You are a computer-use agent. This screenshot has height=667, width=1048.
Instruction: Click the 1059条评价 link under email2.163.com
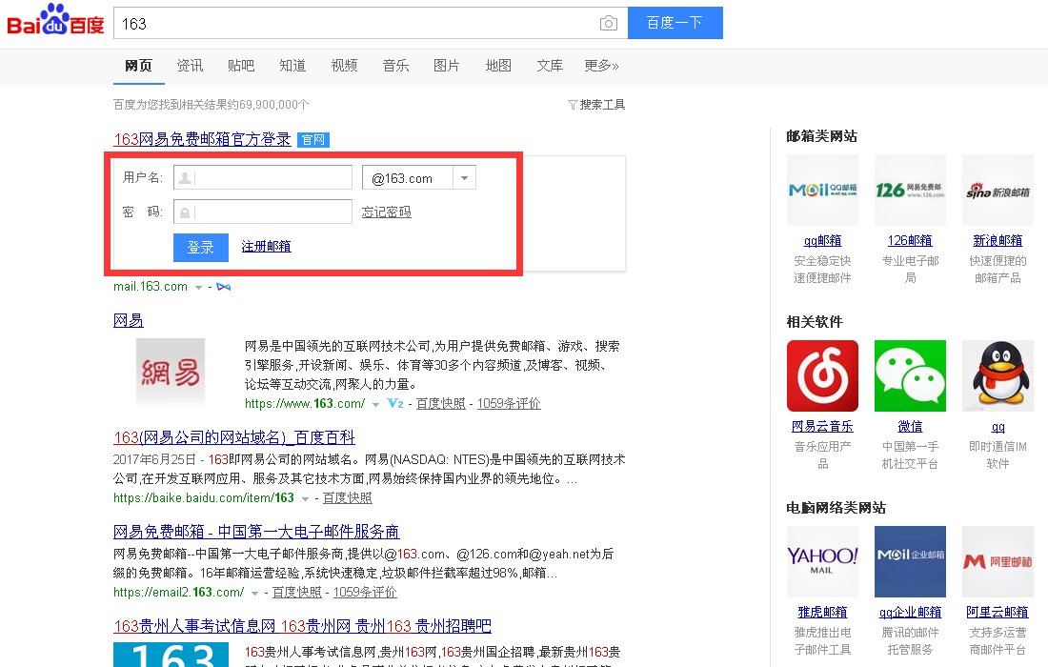tap(365, 592)
